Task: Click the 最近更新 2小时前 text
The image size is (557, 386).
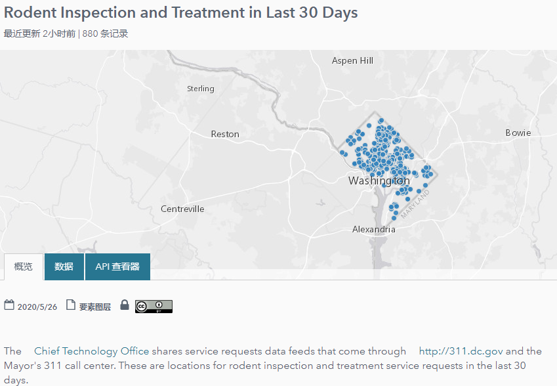Action: [39, 34]
